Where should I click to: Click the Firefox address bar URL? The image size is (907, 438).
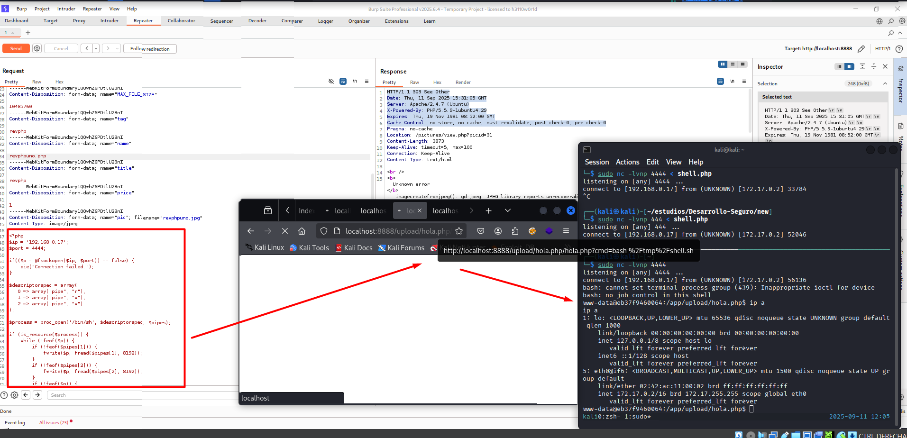point(397,231)
